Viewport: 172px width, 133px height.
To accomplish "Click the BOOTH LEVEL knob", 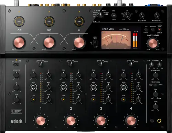I will pyautogui.click(x=155, y=75).
